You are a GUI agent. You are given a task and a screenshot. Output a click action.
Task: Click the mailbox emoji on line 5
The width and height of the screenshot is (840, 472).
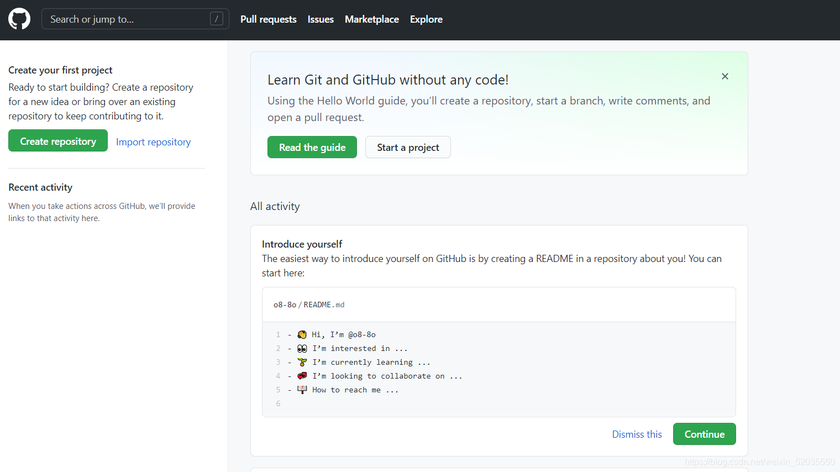(x=302, y=390)
